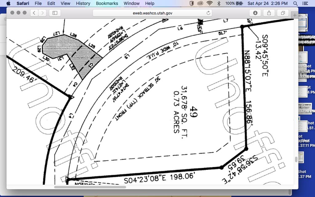The image size is (315, 197).
Task: Click the eweb.washco.utah.gov address field
Action: pyautogui.click(x=152, y=13)
